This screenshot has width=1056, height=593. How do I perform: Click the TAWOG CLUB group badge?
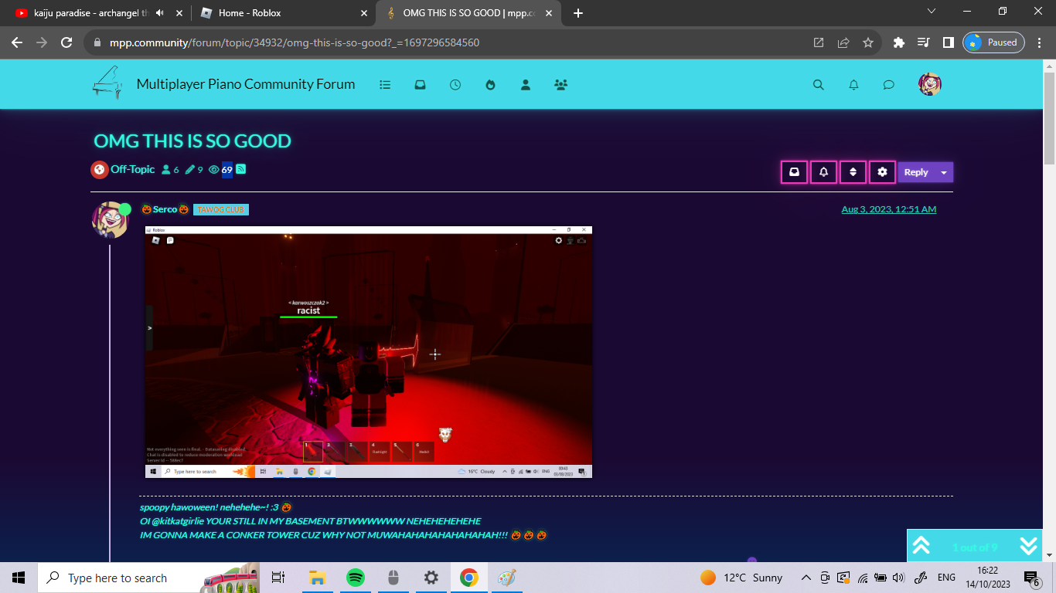tap(221, 209)
